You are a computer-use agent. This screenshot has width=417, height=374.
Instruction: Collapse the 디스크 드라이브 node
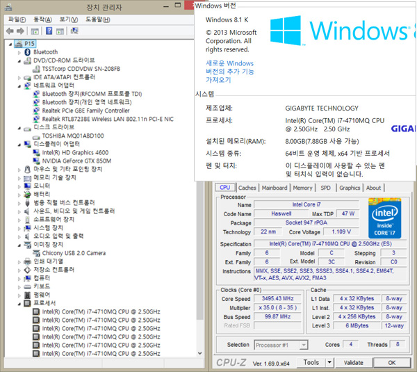click(19, 128)
